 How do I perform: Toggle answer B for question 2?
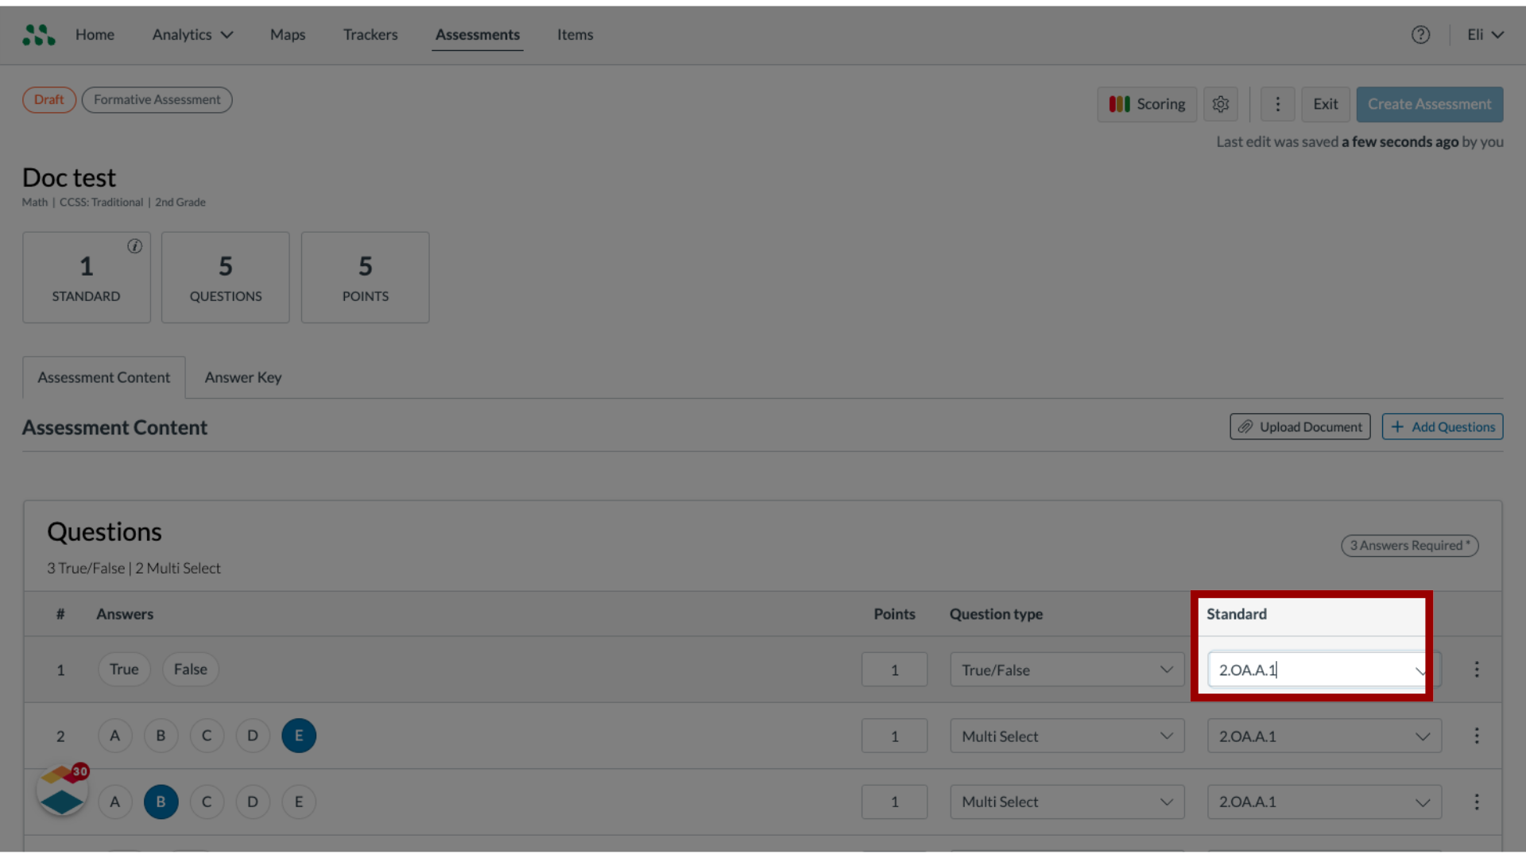click(x=161, y=736)
